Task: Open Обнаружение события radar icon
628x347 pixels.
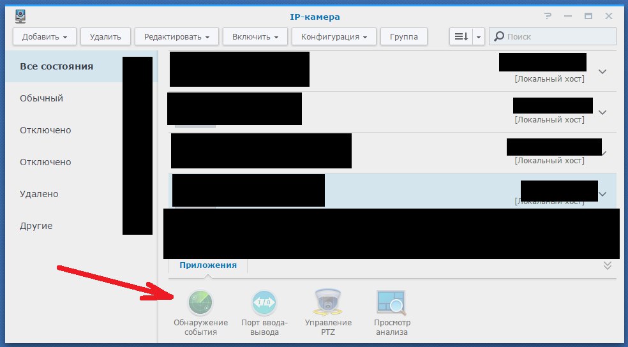Action: 200,303
